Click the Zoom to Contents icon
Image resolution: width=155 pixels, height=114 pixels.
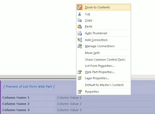[x=80, y=7]
